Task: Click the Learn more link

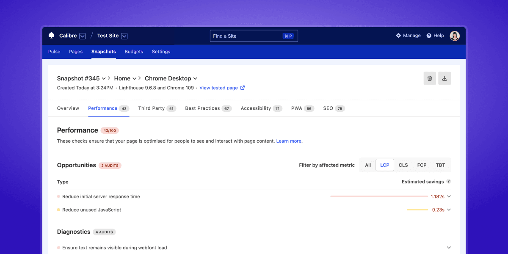Action: click(289, 141)
